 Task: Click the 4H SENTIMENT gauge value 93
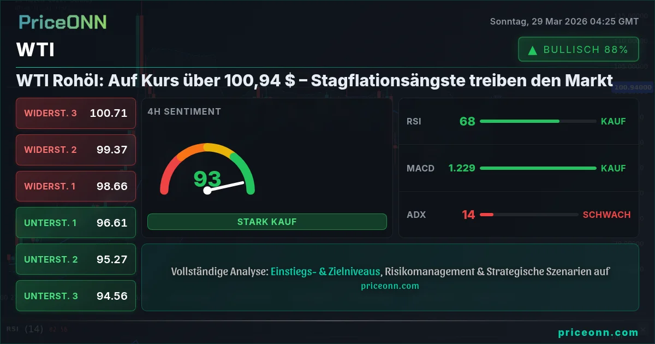[207, 179]
